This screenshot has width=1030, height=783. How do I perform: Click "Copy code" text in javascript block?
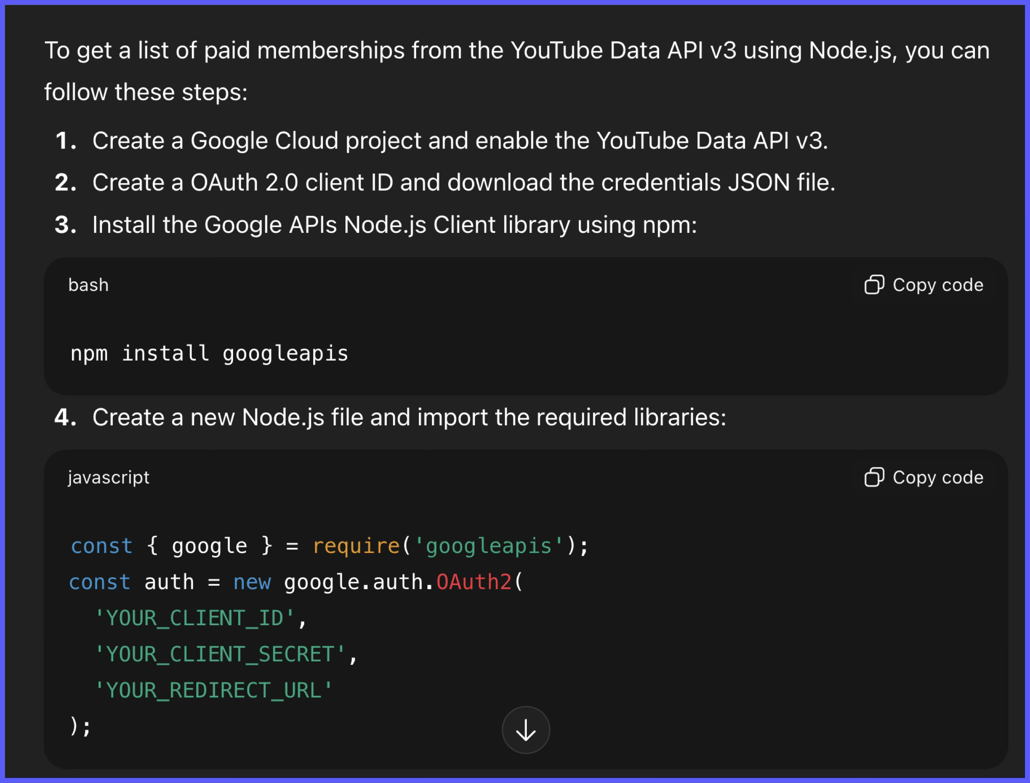click(938, 477)
